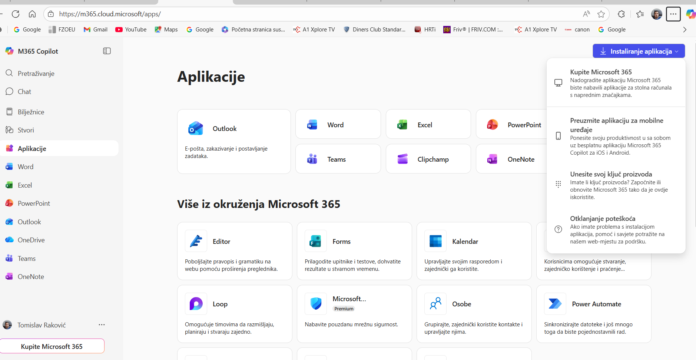Launch the OneNote app card
The width and height of the screenshot is (696, 360).
click(511, 159)
